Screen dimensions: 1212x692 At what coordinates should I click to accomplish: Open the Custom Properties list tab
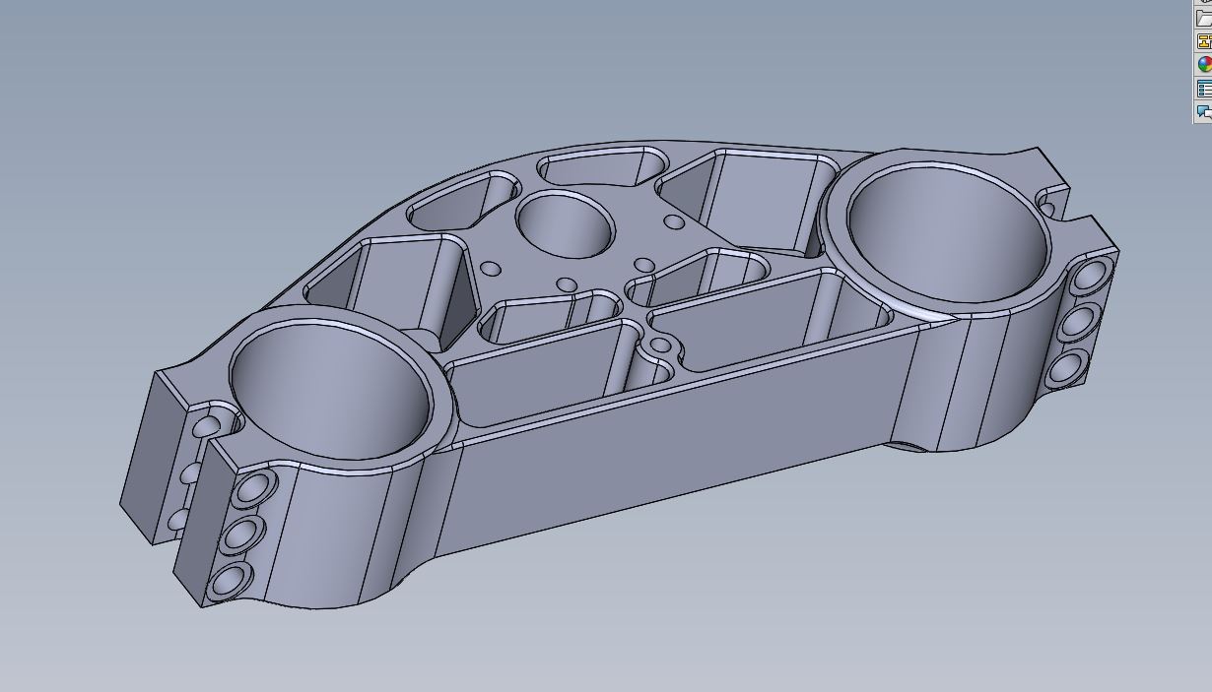pos(1203,89)
